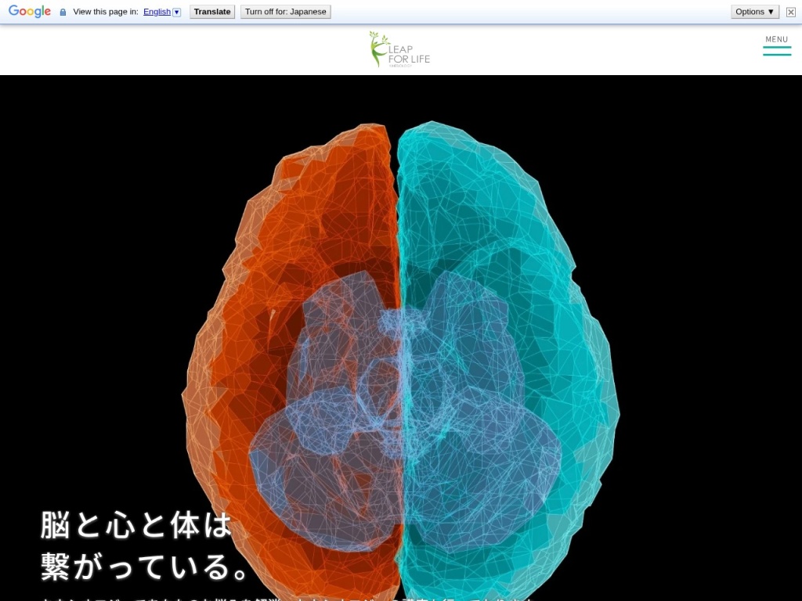The height and width of the screenshot is (601, 802).
Task: Click the 'View this page in:' label
Action: point(105,13)
